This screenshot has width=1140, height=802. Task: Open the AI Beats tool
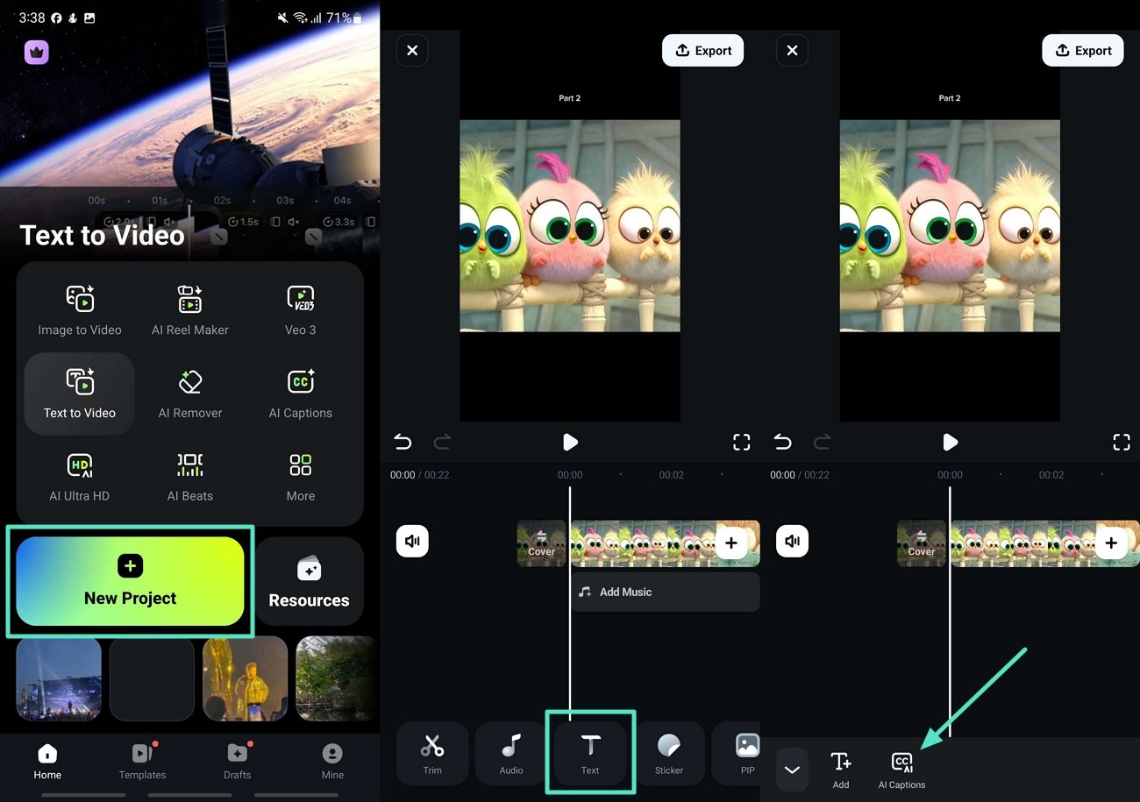tap(190, 477)
